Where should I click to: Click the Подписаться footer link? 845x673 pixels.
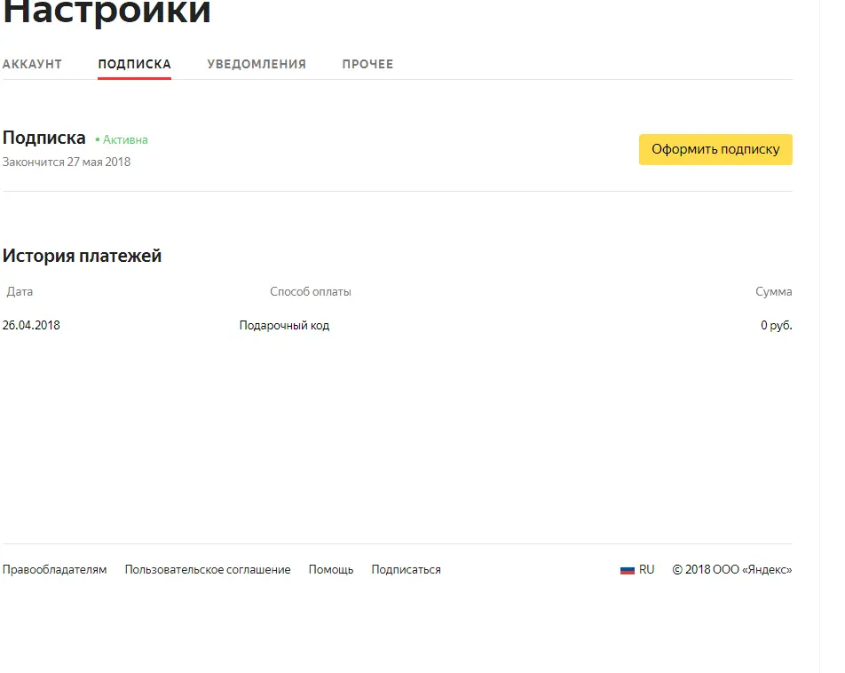tap(406, 569)
